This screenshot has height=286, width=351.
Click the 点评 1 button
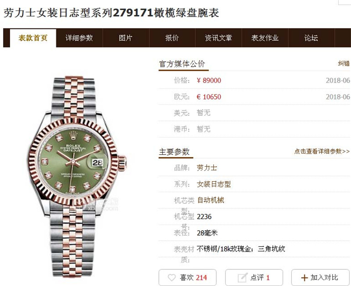click(x=254, y=278)
